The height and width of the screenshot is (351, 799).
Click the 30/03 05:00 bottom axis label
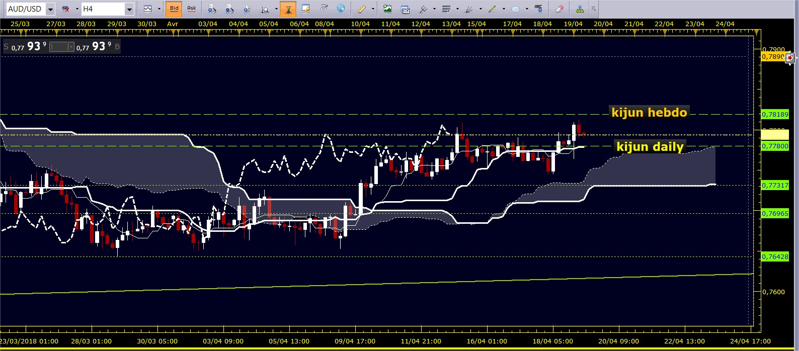click(x=157, y=341)
